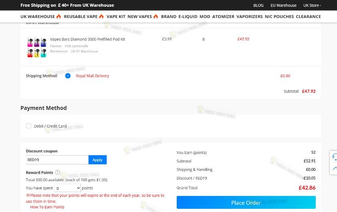Screen dimensions: 337x212
Task: Click the You Earn (points) label
Action: click(192, 152)
